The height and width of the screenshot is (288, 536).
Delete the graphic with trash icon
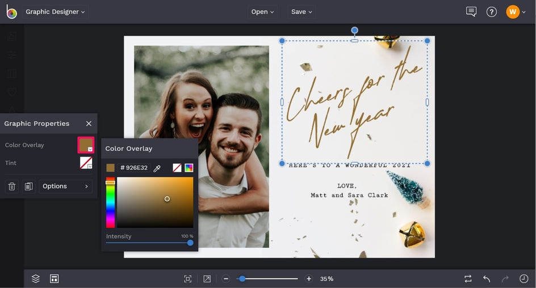11,187
